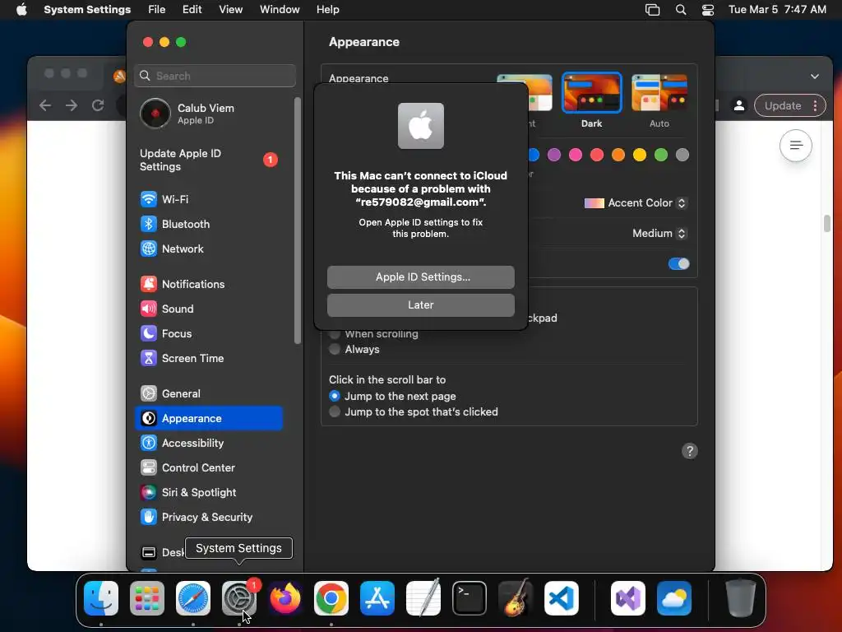This screenshot has height=632, width=842.
Task: Open the File menu
Action: [x=157, y=10]
